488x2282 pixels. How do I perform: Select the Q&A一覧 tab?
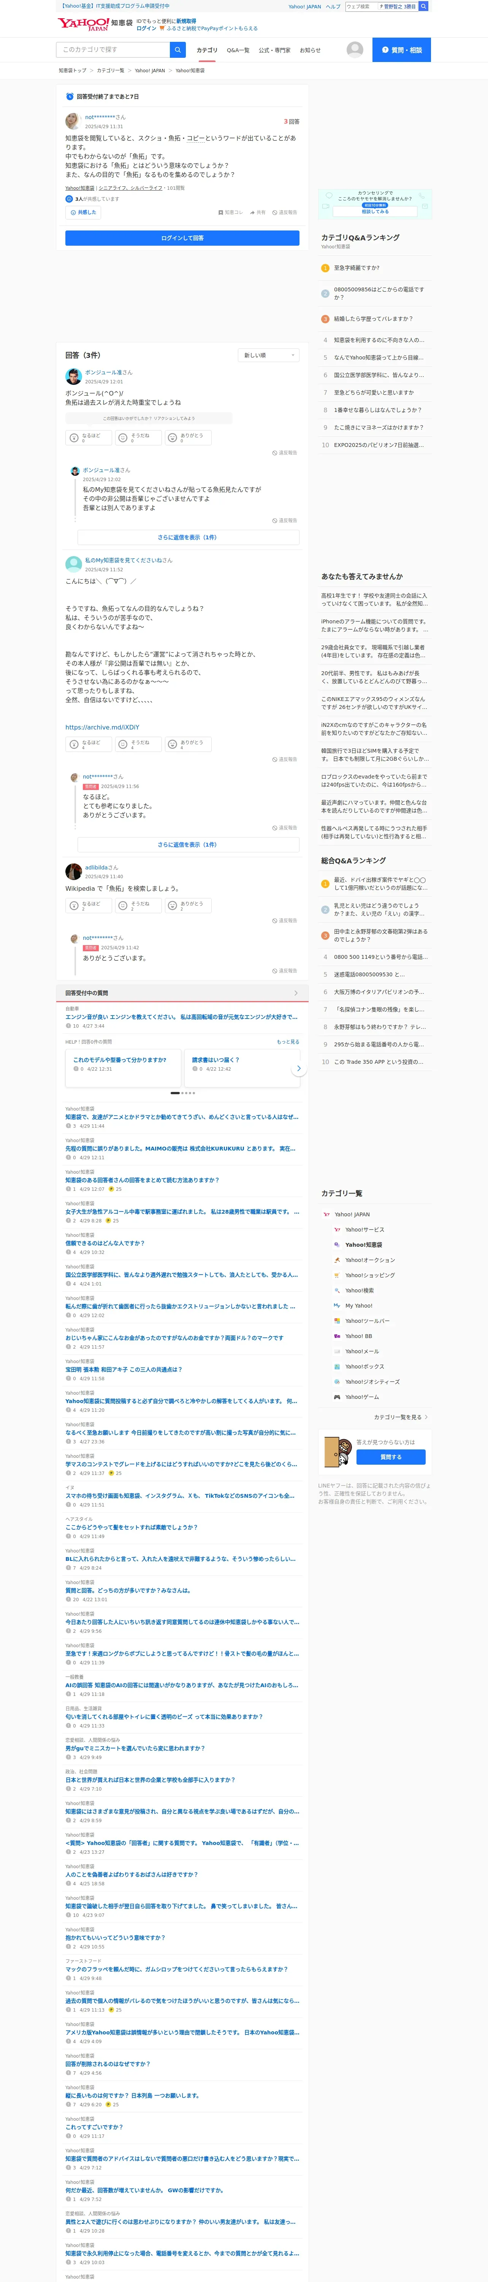[238, 51]
